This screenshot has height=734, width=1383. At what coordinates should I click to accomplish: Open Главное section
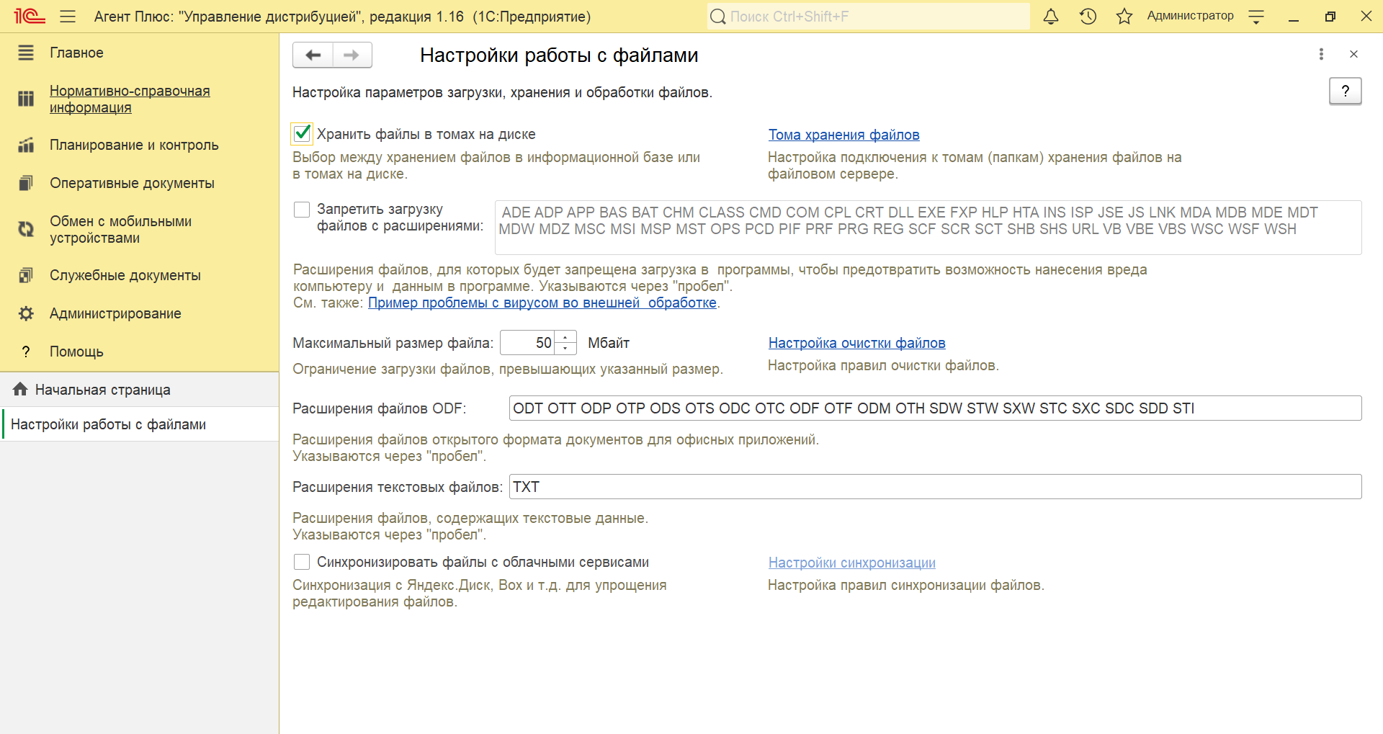76,53
